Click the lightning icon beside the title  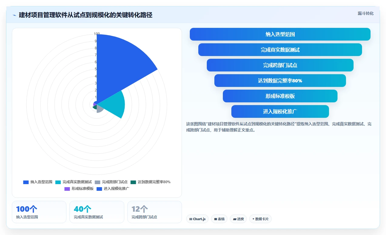click(x=14, y=15)
